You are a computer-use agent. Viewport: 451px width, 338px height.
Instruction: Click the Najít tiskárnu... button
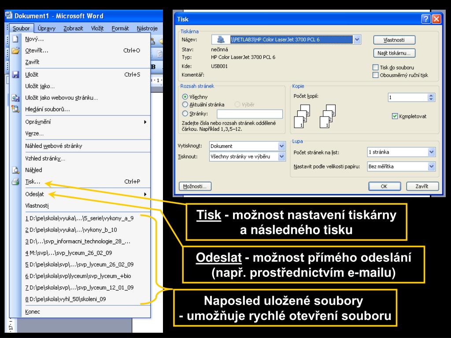(x=394, y=53)
